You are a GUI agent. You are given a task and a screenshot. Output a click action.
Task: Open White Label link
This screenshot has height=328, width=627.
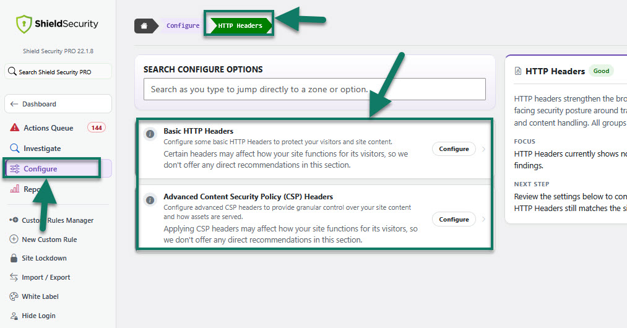tap(40, 296)
